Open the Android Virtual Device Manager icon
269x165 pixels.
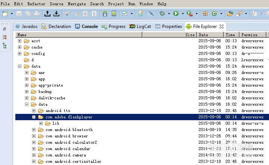(114, 13)
